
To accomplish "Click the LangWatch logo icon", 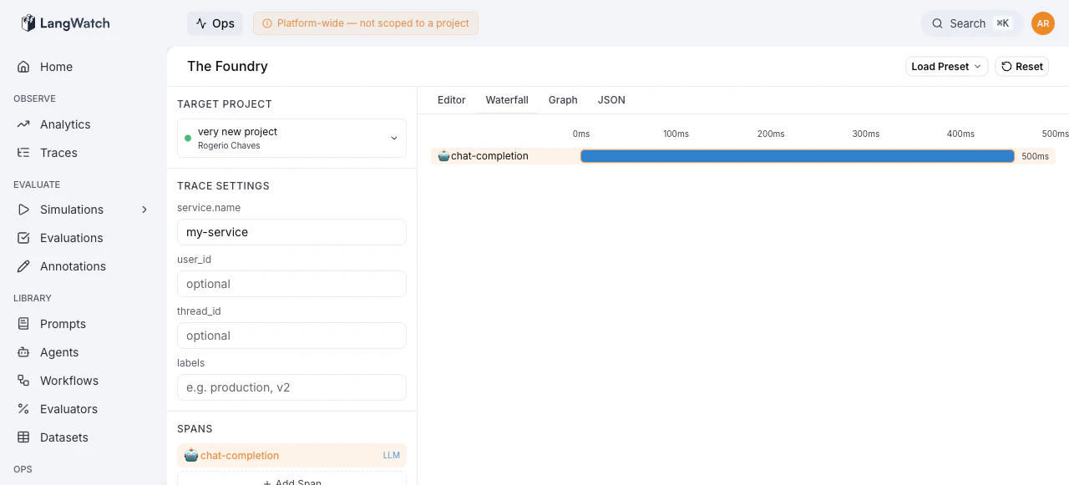I will tap(28, 23).
